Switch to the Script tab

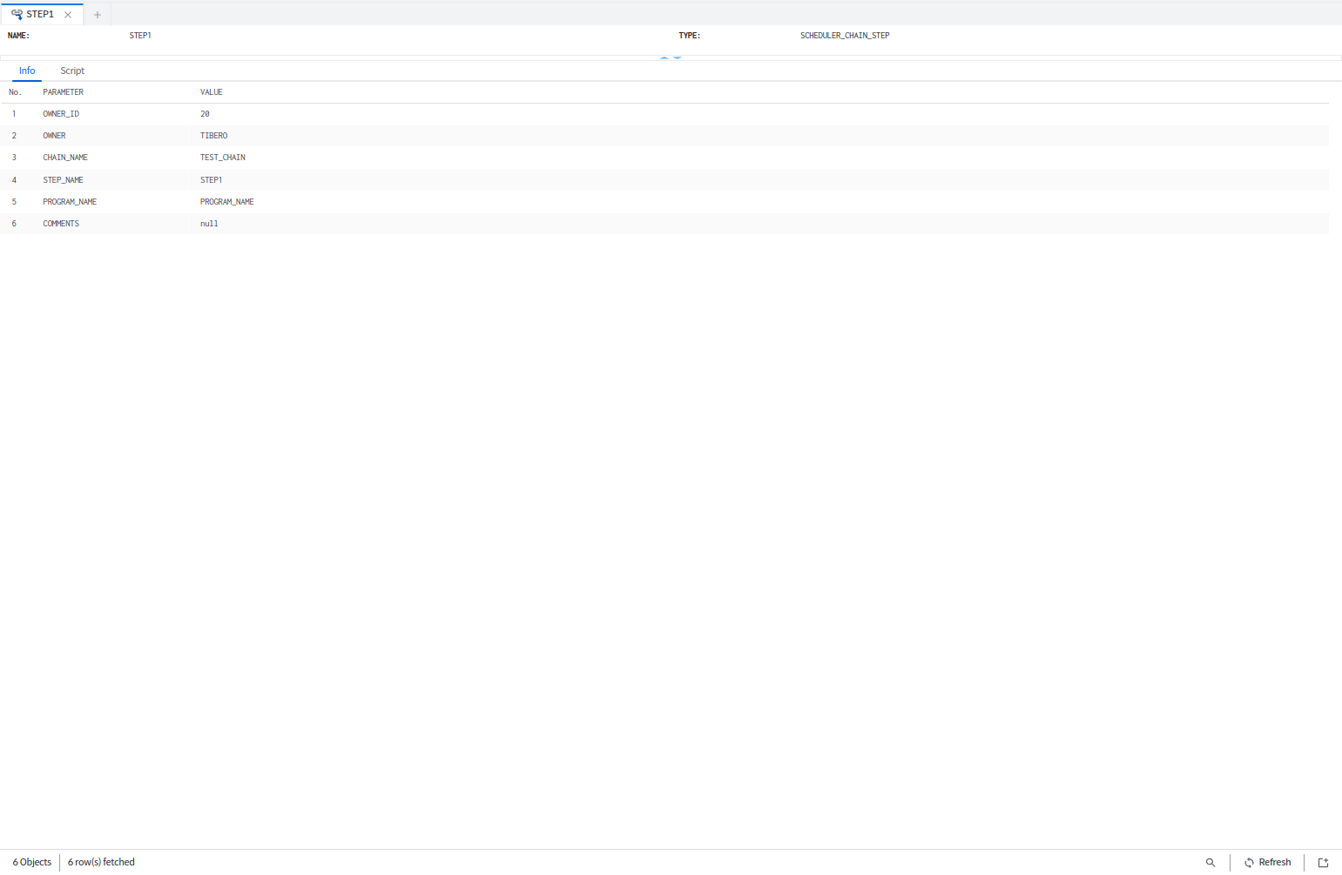(x=72, y=71)
